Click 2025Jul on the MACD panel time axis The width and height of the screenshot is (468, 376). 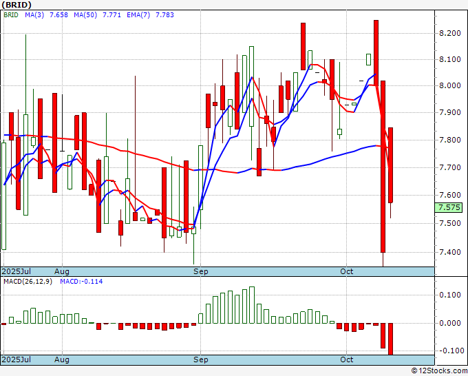pos(17,359)
